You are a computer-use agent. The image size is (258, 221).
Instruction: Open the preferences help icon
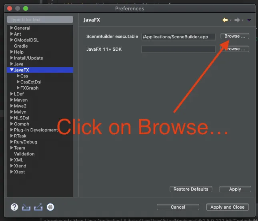(14, 207)
